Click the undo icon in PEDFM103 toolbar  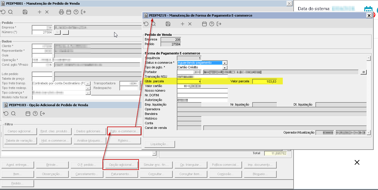[6, 113]
